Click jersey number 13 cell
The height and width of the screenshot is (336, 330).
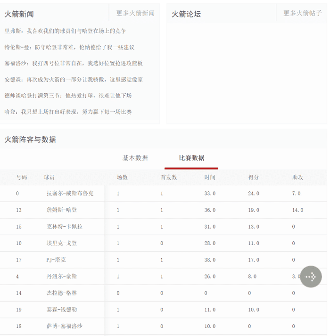(19, 210)
